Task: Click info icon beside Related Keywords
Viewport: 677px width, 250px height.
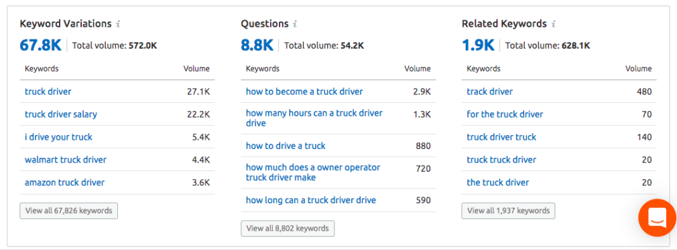Action: pos(554,24)
